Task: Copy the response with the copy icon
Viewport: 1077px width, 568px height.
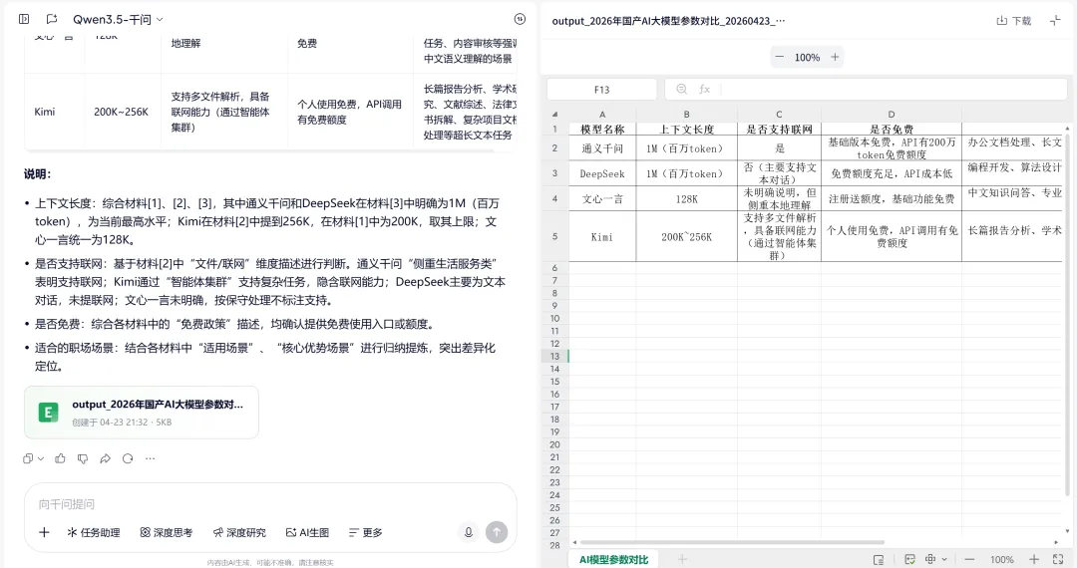Action: click(28, 458)
